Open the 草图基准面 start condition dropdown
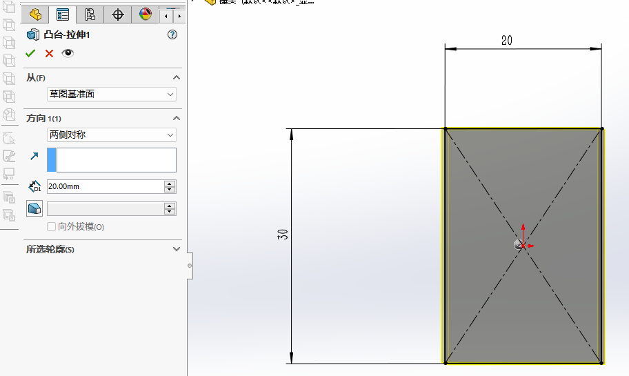Image resolution: width=629 pixels, height=376 pixels. tap(112, 95)
